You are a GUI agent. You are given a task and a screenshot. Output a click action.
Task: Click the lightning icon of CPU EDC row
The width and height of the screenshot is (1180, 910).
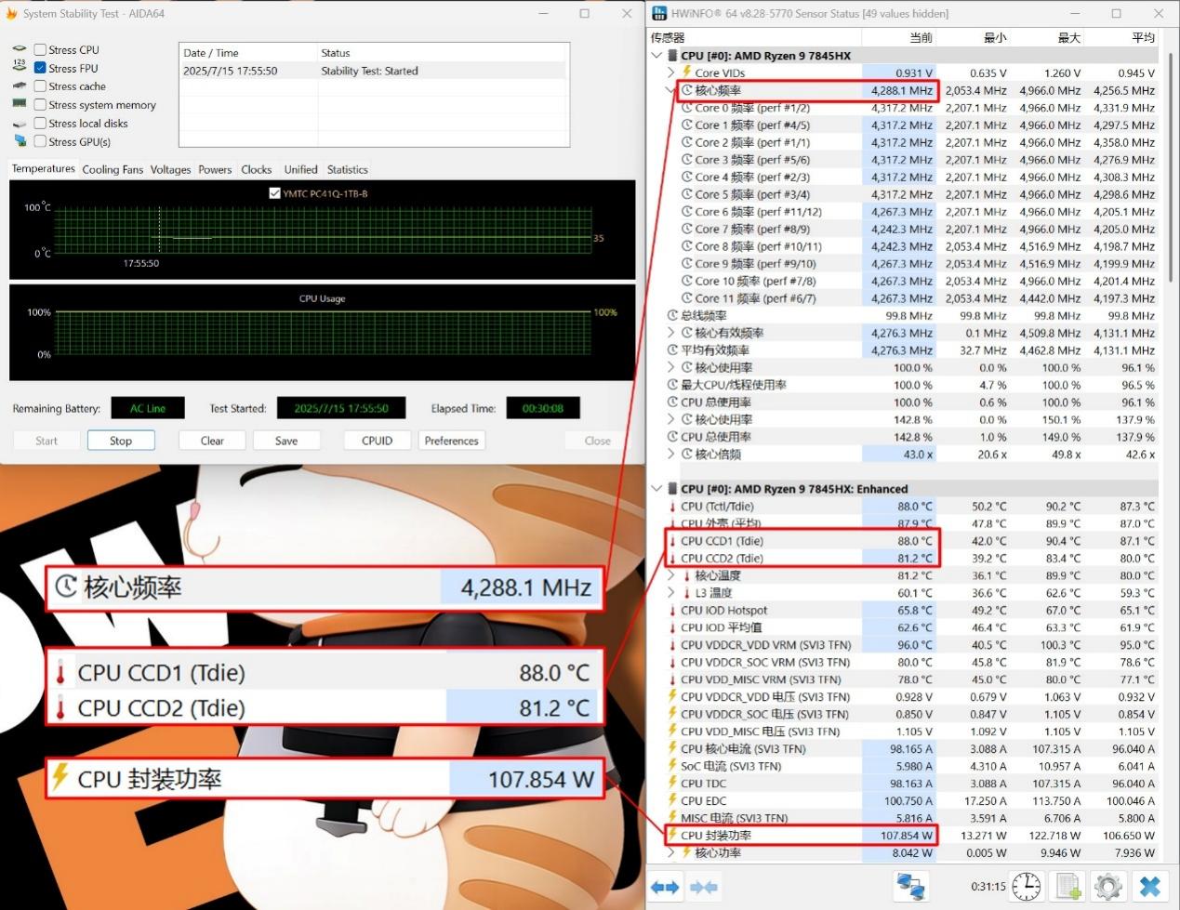[672, 800]
